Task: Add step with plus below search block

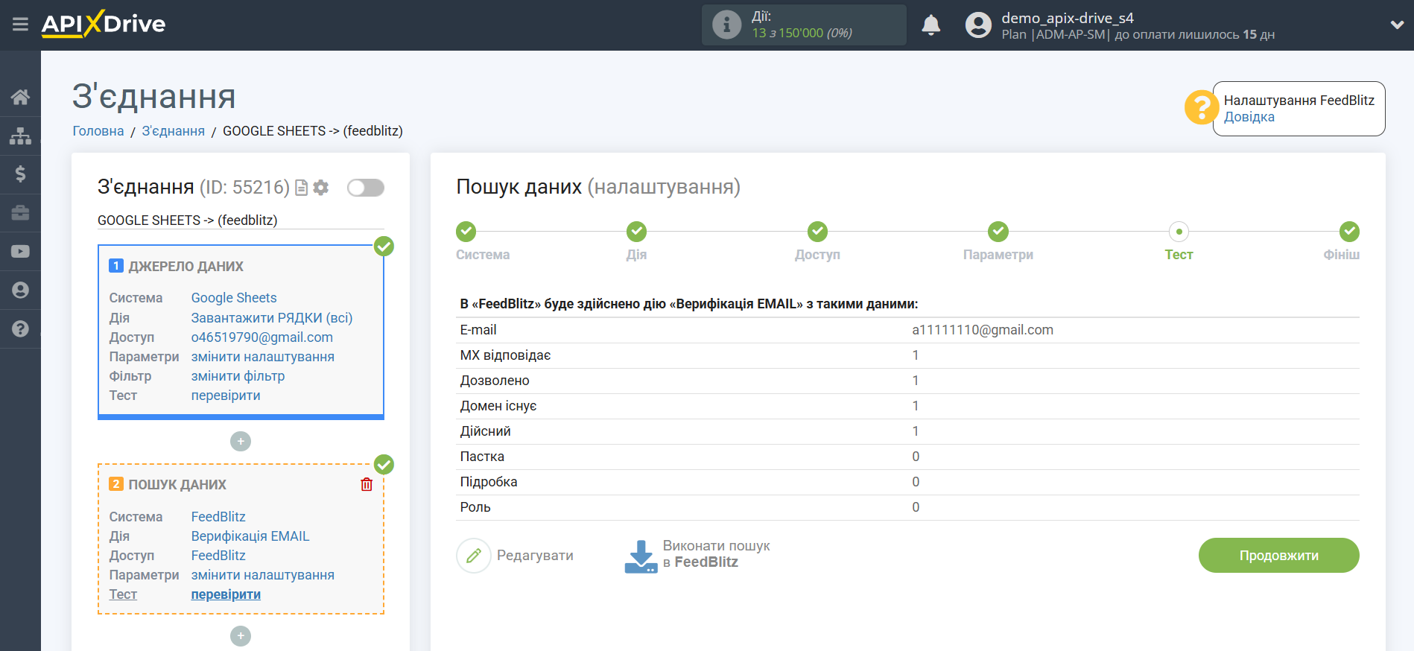Action: pyautogui.click(x=241, y=636)
